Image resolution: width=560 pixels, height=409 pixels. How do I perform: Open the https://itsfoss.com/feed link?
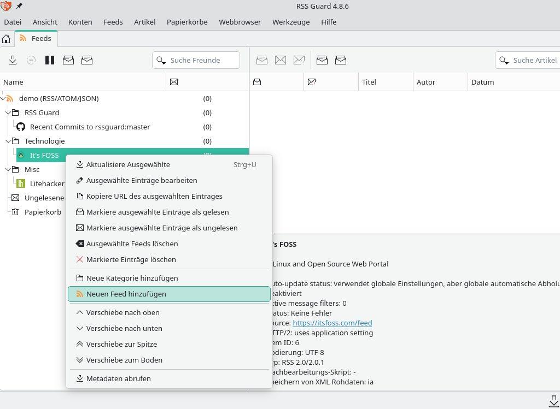[332, 323]
